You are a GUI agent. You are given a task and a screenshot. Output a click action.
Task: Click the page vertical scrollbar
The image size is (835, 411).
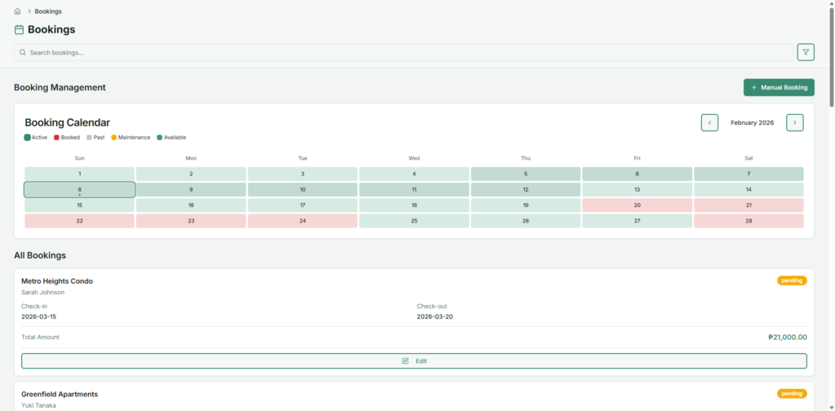831,57
